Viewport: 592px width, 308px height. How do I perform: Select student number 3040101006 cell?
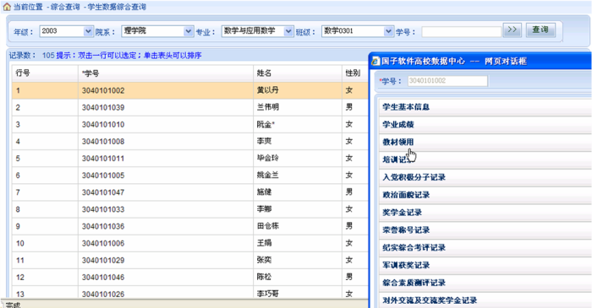166,243
